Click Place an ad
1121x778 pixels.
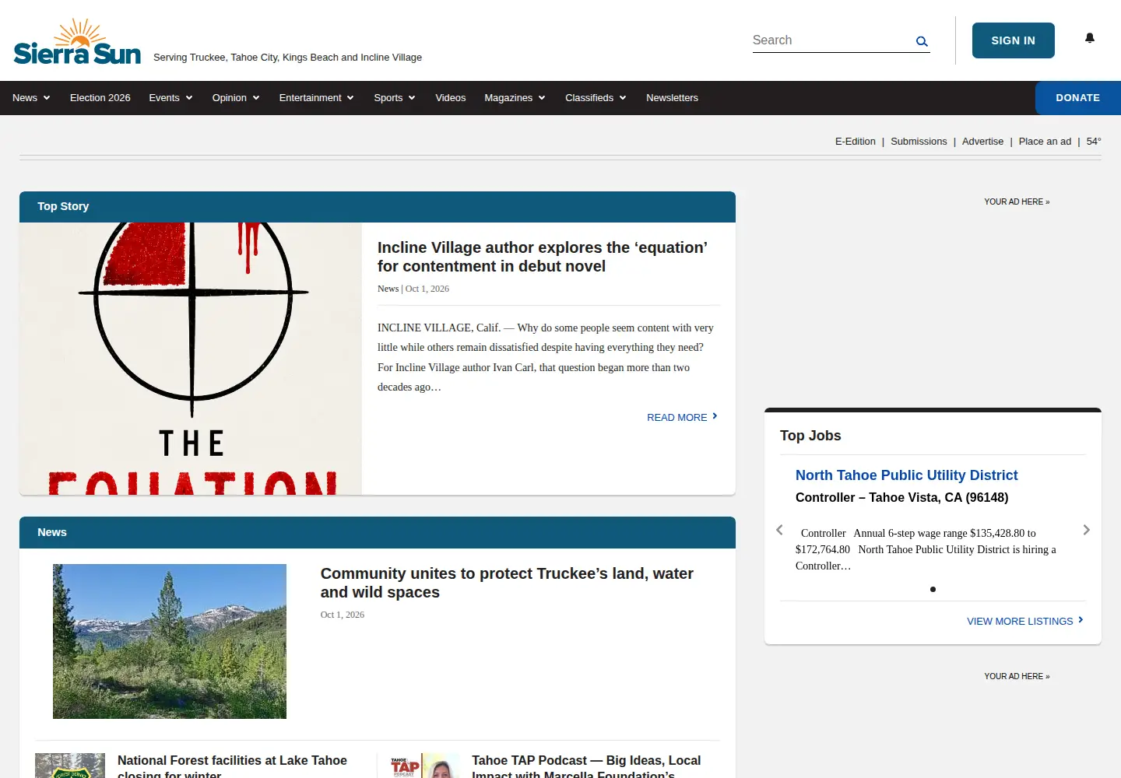(1045, 142)
